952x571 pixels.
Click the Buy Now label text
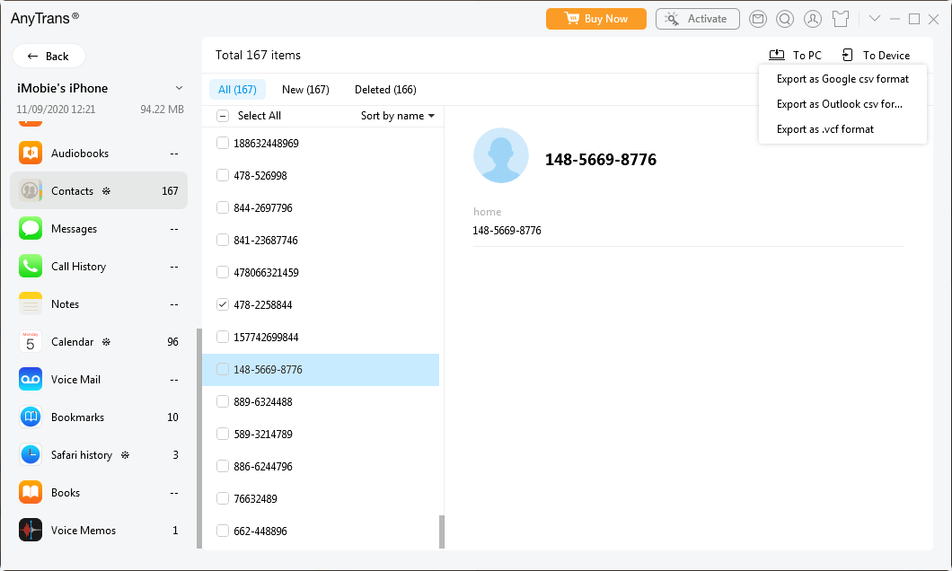point(606,19)
